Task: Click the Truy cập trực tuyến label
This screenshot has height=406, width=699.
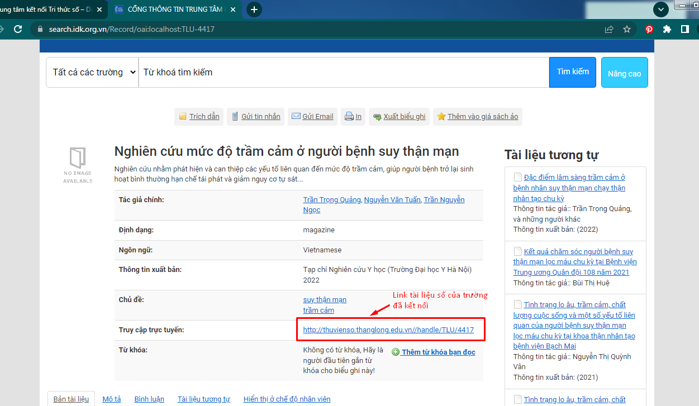Action: (x=151, y=330)
